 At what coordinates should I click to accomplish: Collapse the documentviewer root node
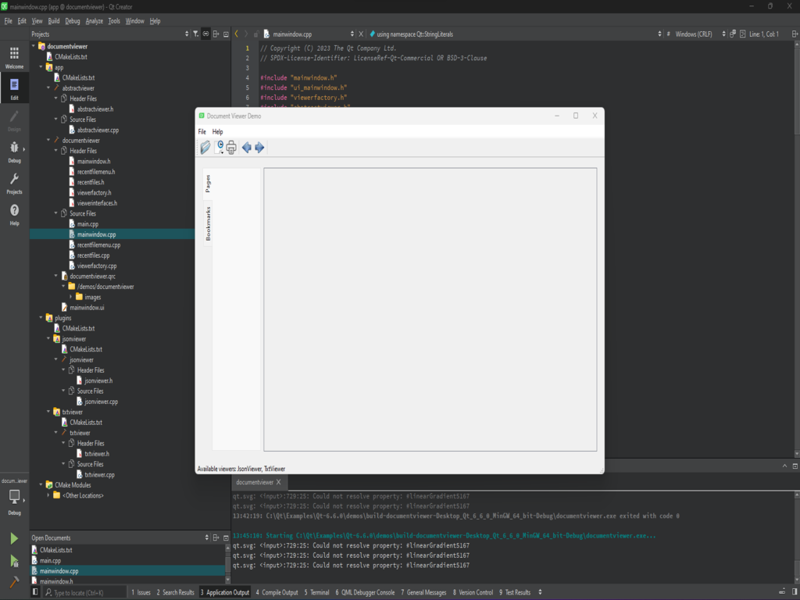[34, 46]
